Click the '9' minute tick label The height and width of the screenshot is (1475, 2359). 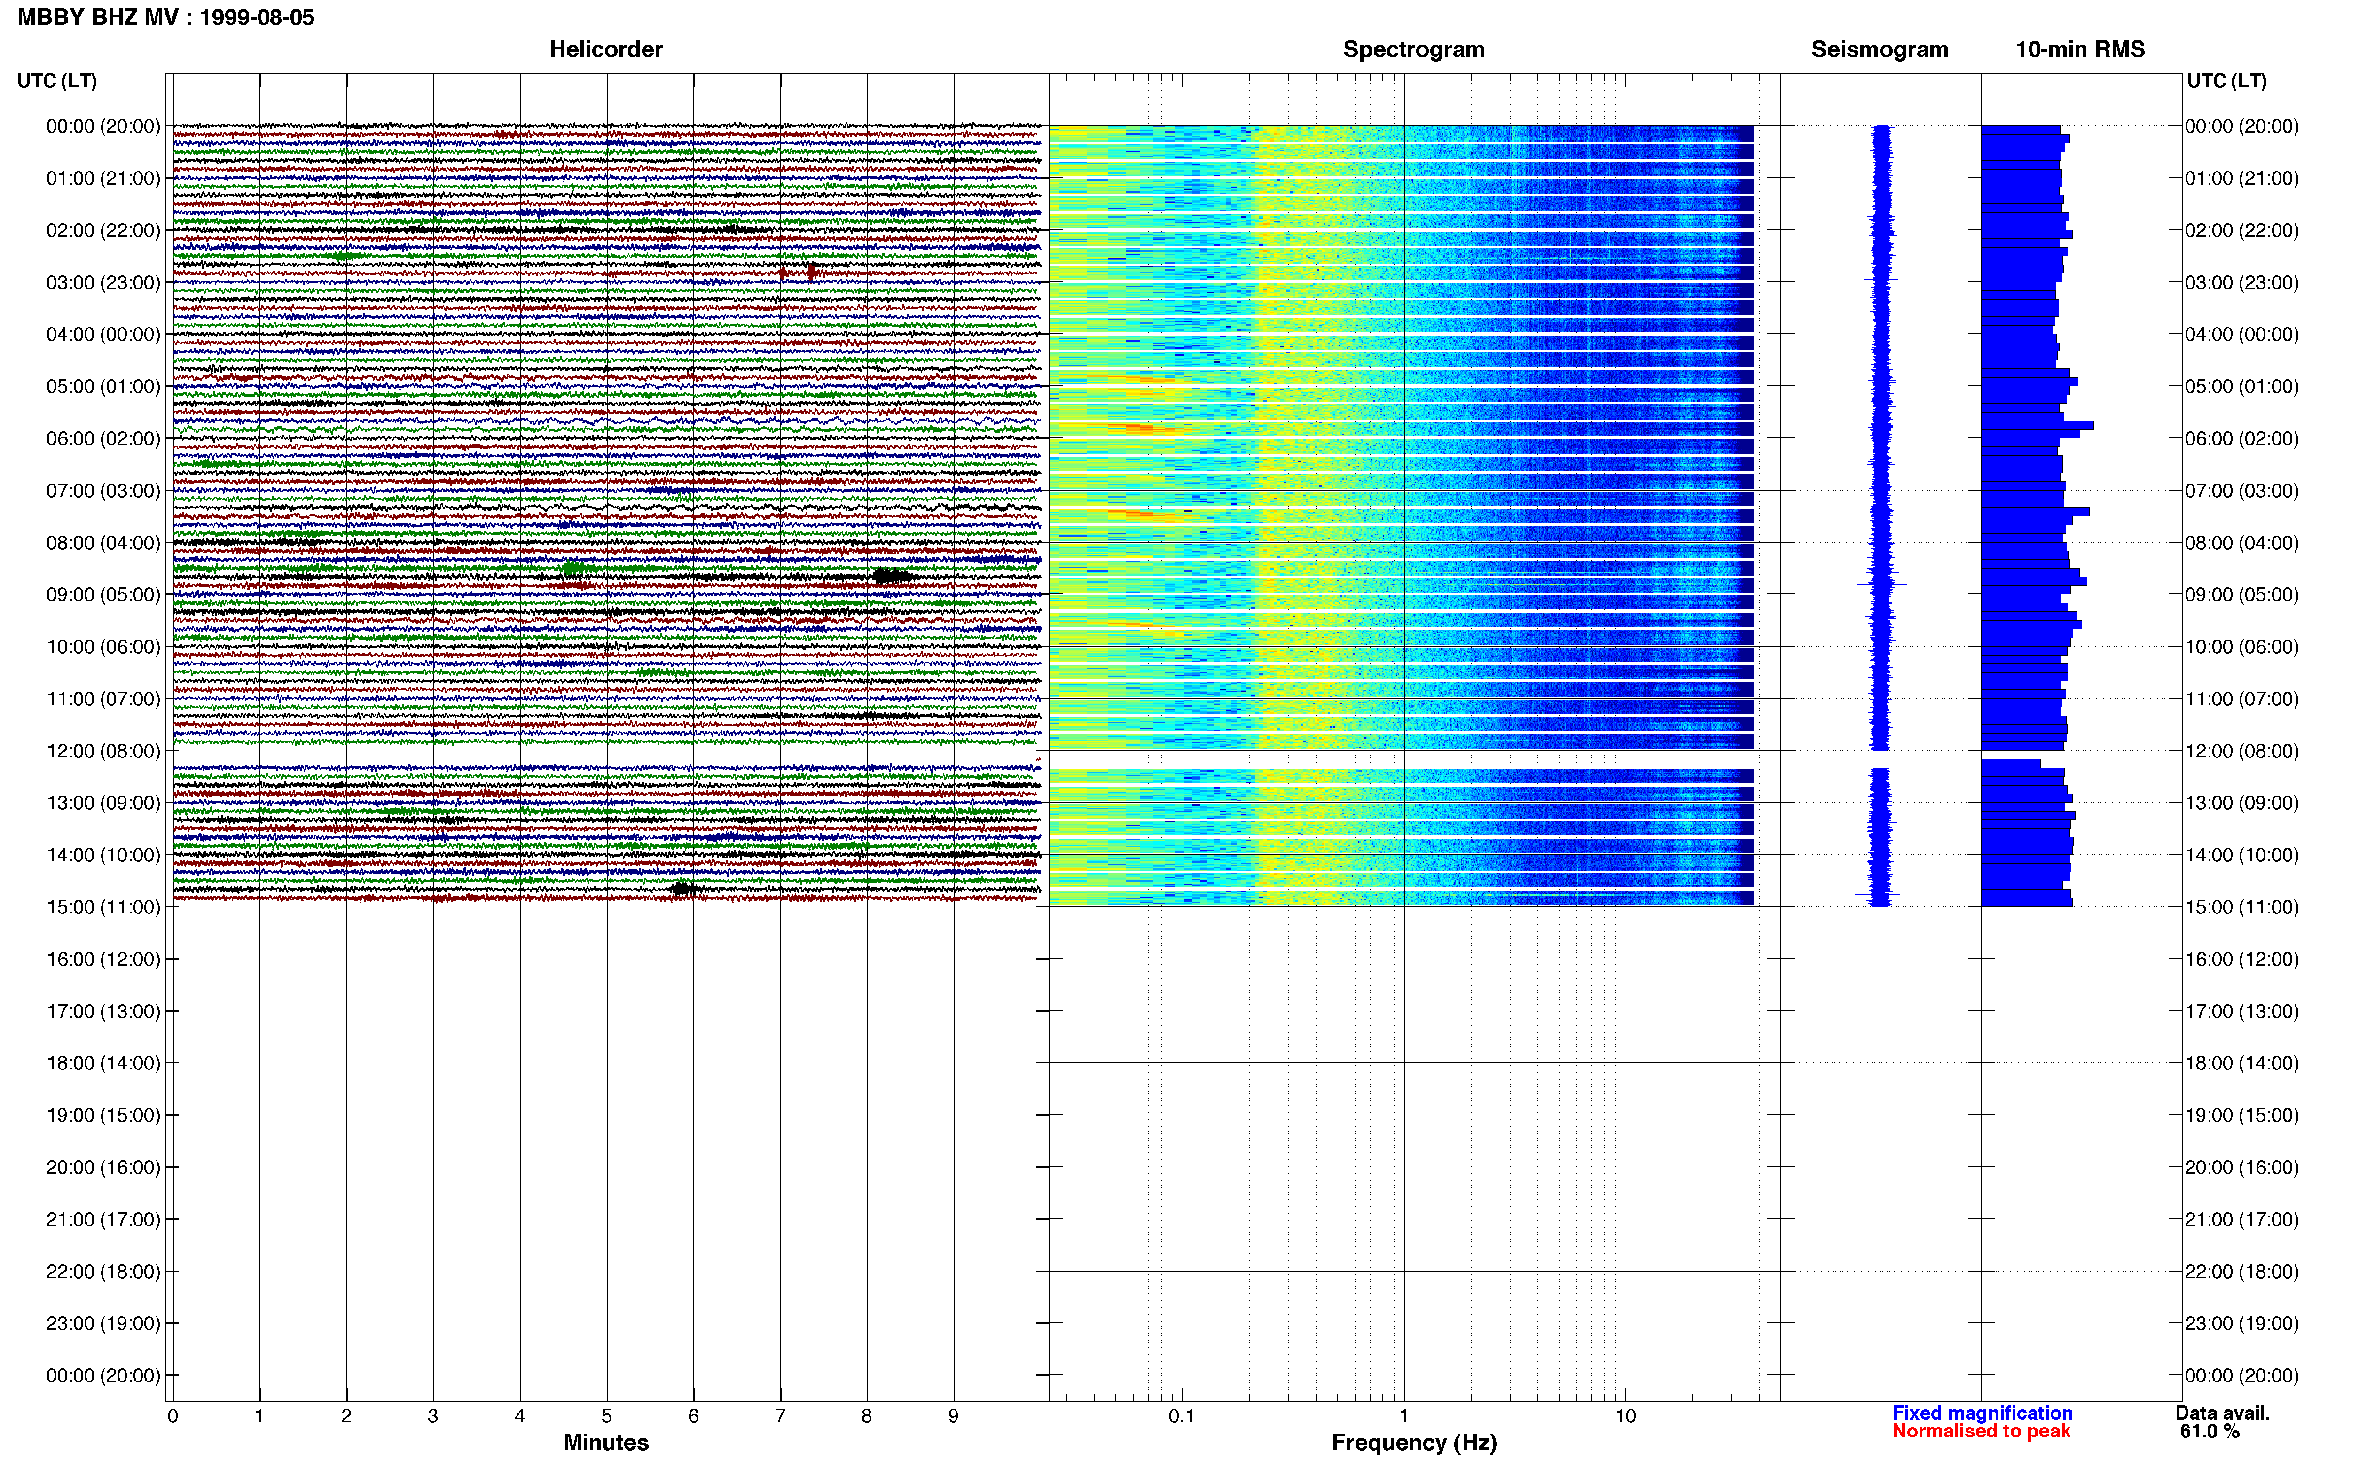tap(953, 1416)
